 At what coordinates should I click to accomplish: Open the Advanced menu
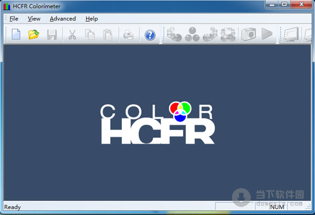62,19
